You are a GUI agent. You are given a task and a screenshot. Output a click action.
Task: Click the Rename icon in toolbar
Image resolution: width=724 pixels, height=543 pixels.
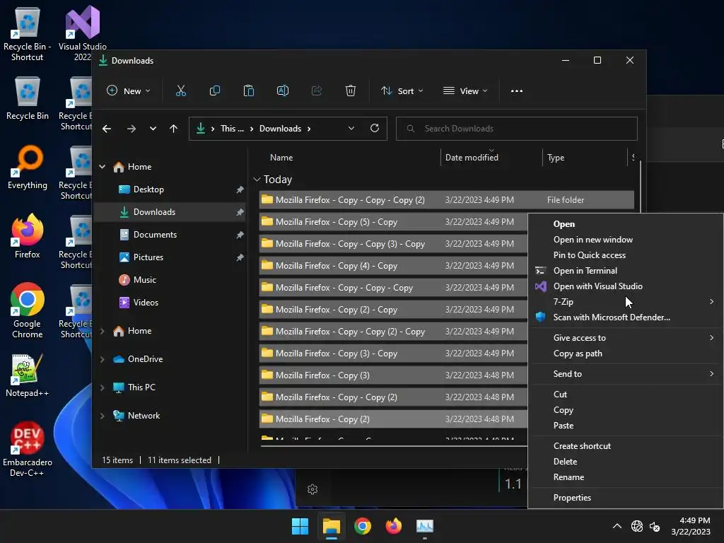pos(283,91)
